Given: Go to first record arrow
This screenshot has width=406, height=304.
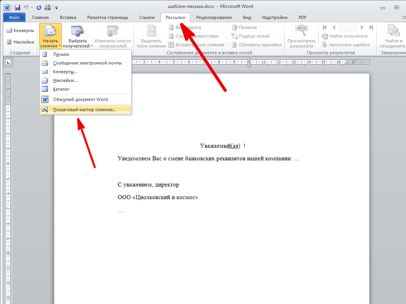Looking at the screenshot, I should click(324, 27).
